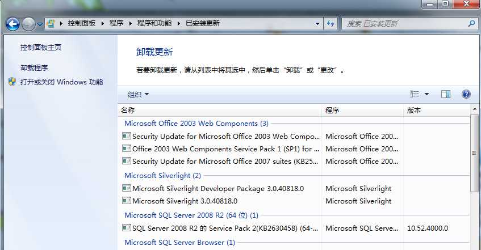Open help via blue question mark icon
Image resolution: width=481 pixels, height=250 pixels.
466,94
